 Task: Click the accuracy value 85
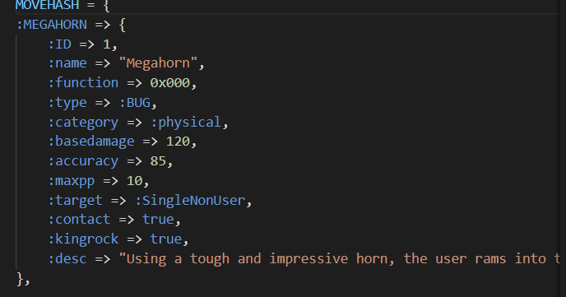pyautogui.click(x=158, y=161)
